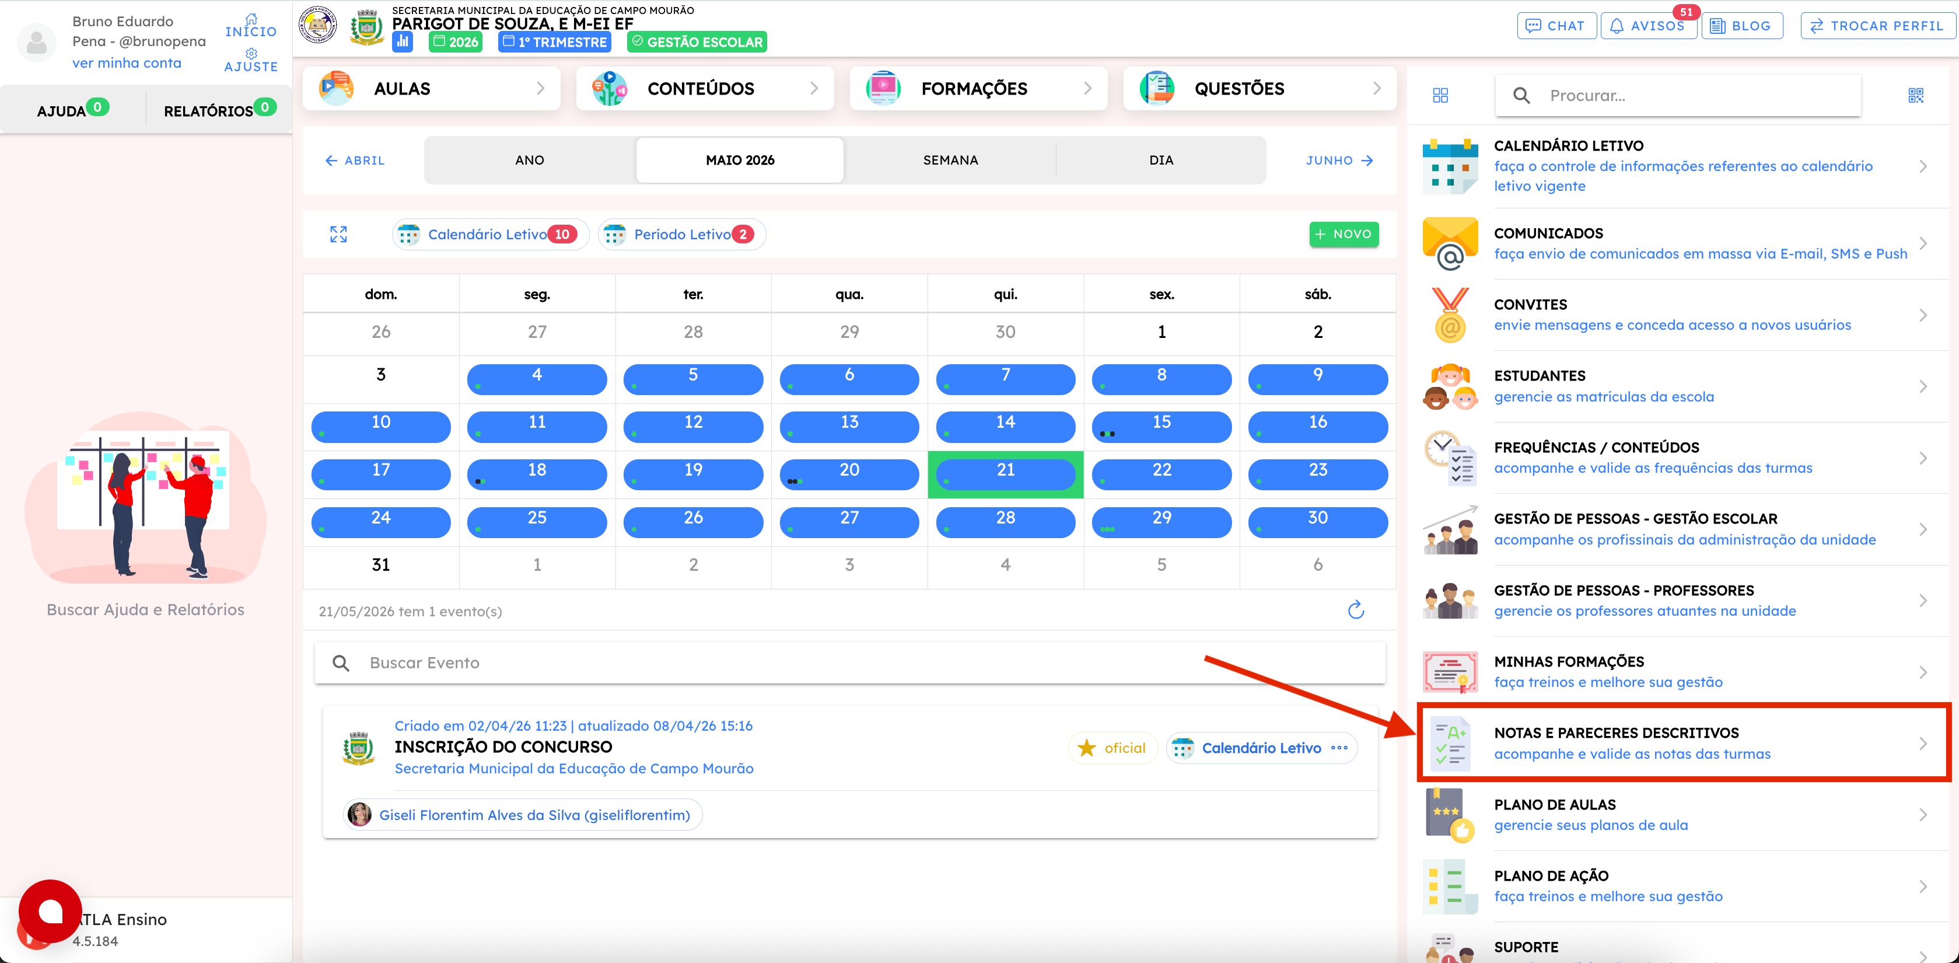The height and width of the screenshot is (963, 1959).
Task: Focus the Buscar Evento search field
Action: 849,662
